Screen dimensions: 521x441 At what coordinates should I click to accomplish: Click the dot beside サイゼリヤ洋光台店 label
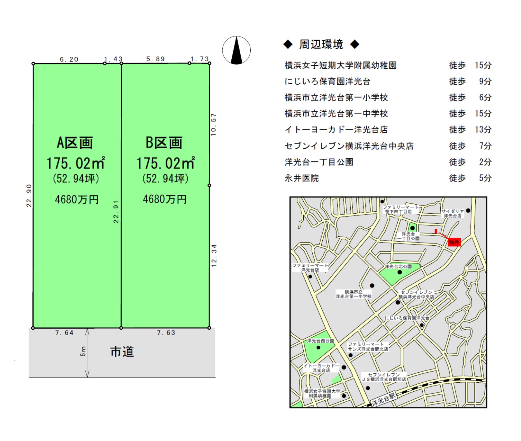coord(468,211)
